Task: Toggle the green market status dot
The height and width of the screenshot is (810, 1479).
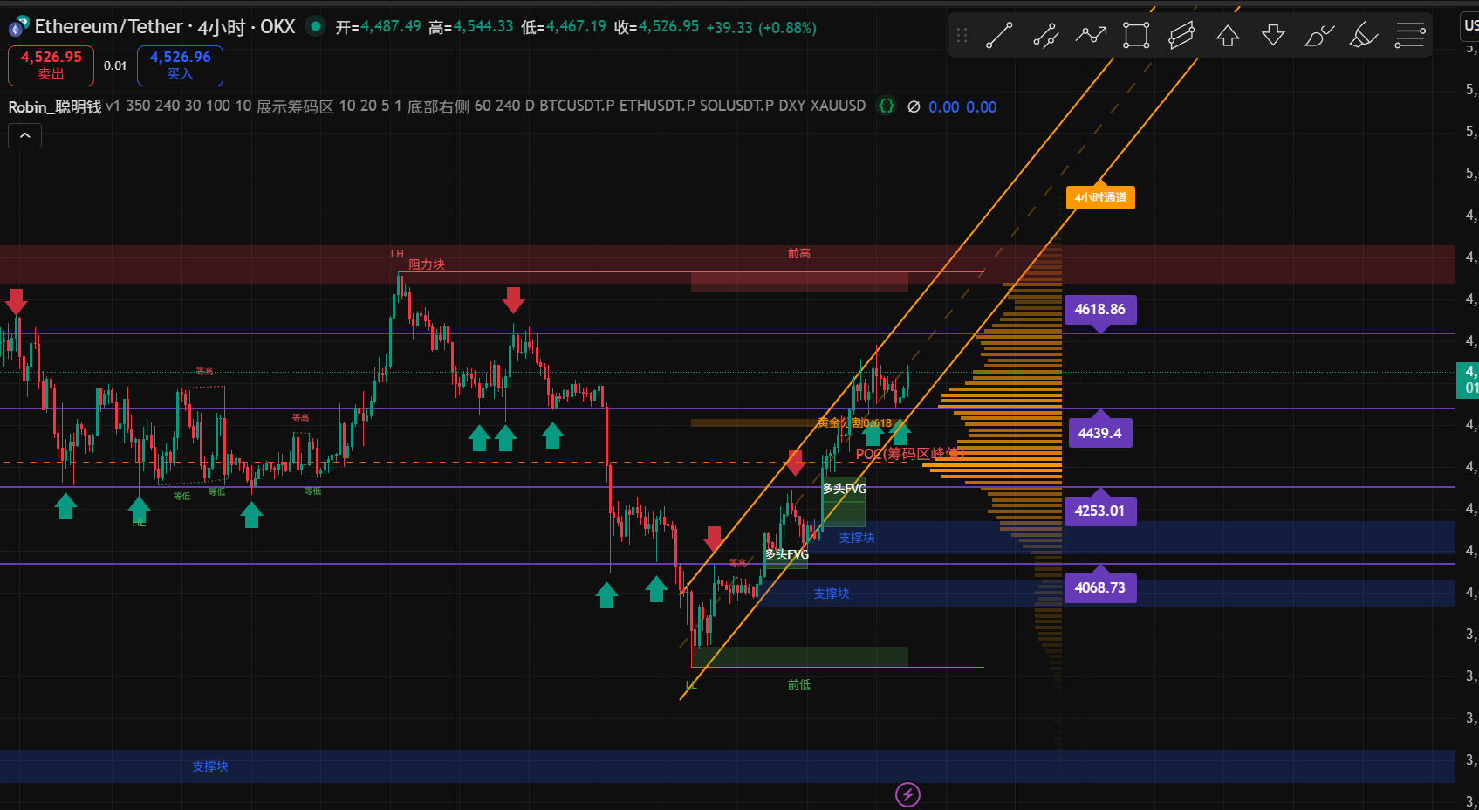Action: (x=316, y=27)
